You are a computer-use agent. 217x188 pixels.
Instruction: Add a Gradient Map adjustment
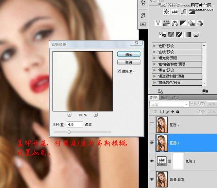[x=187, y=35]
